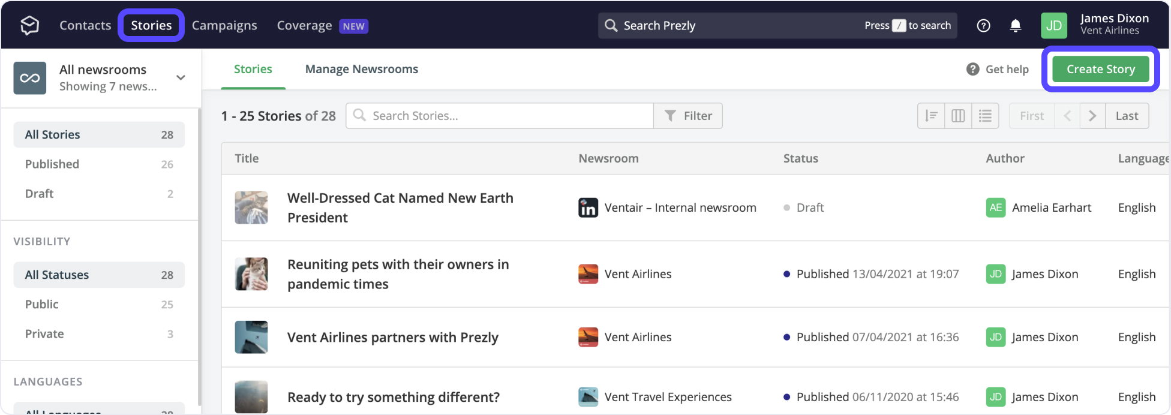Screen dimensions: 1171x415
Task: Click the Prezly logo icon
Action: pos(29,25)
